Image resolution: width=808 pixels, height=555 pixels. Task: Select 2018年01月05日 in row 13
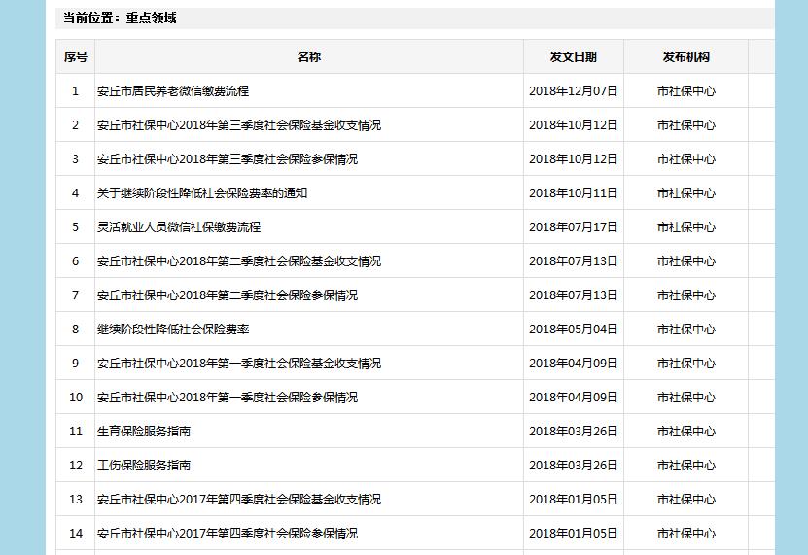pos(573,500)
